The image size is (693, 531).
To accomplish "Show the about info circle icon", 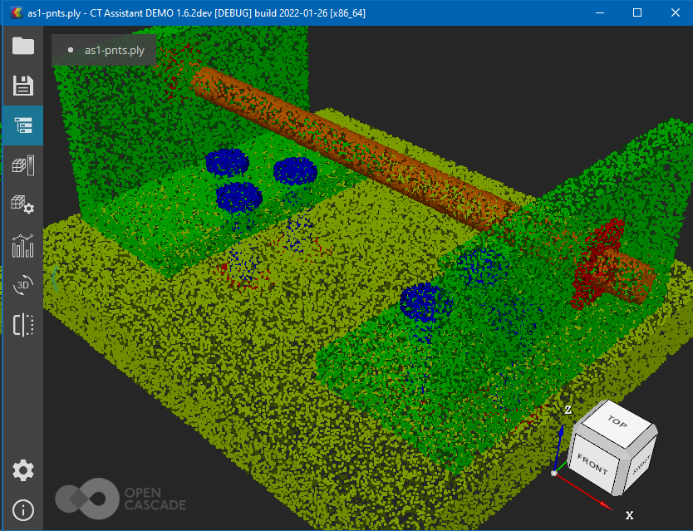I will 22,509.
